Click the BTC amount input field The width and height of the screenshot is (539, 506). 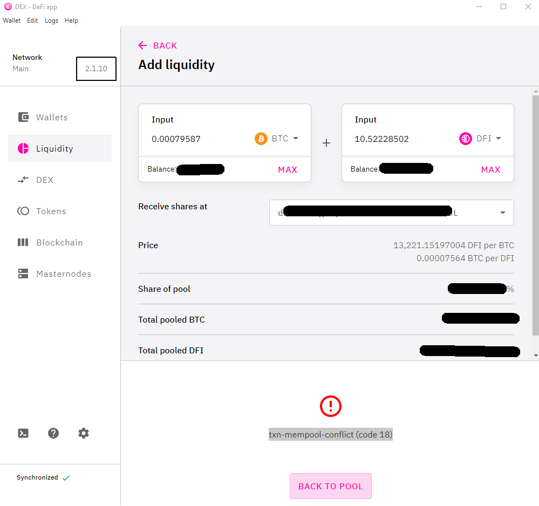pos(200,139)
